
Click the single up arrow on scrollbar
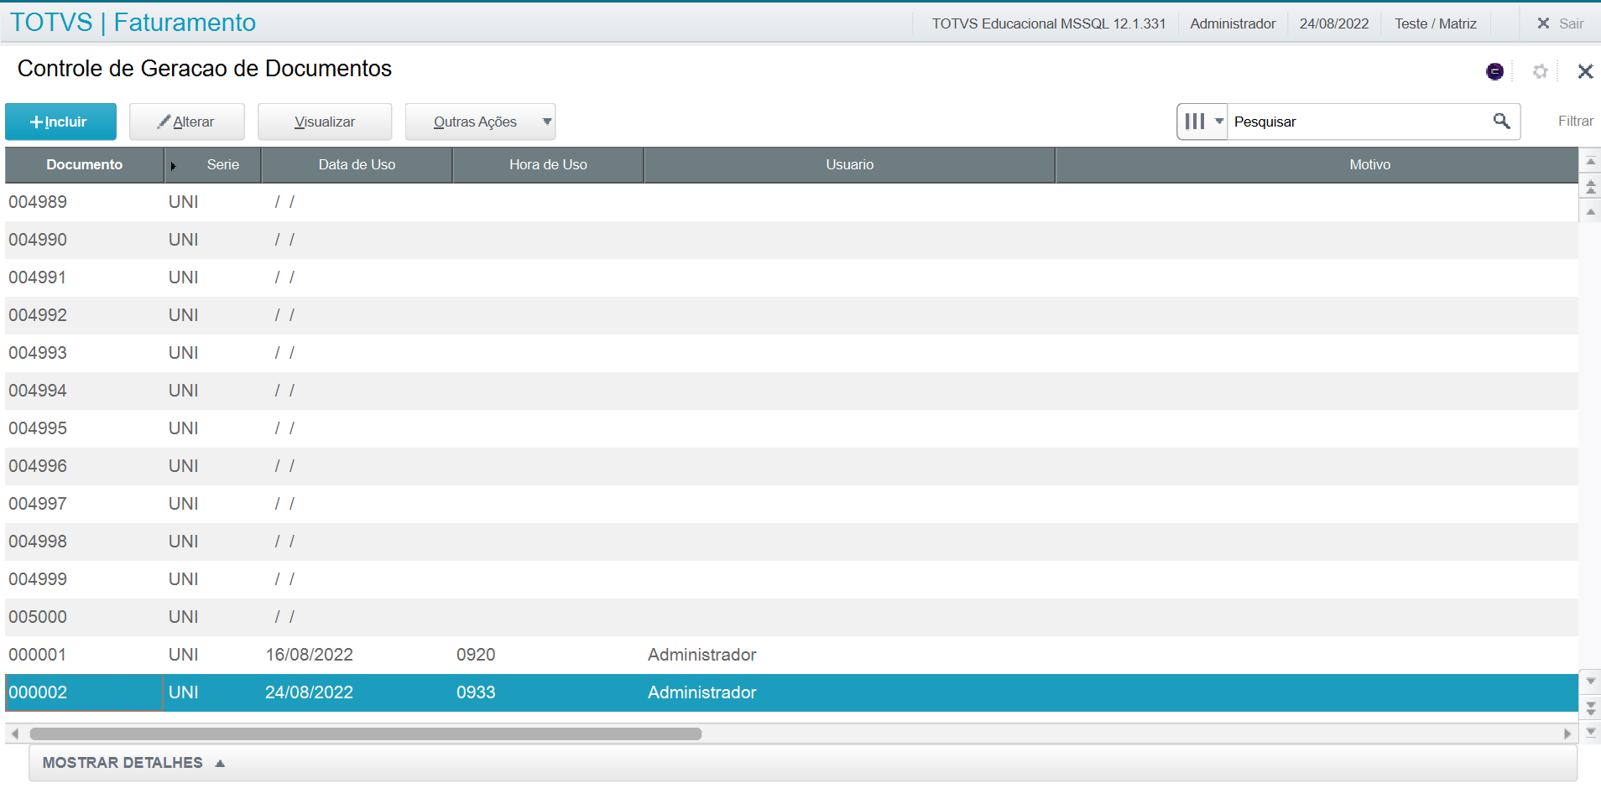[x=1590, y=211]
